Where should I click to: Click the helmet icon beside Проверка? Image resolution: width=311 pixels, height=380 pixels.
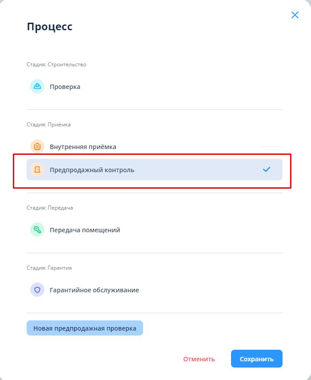(x=37, y=86)
